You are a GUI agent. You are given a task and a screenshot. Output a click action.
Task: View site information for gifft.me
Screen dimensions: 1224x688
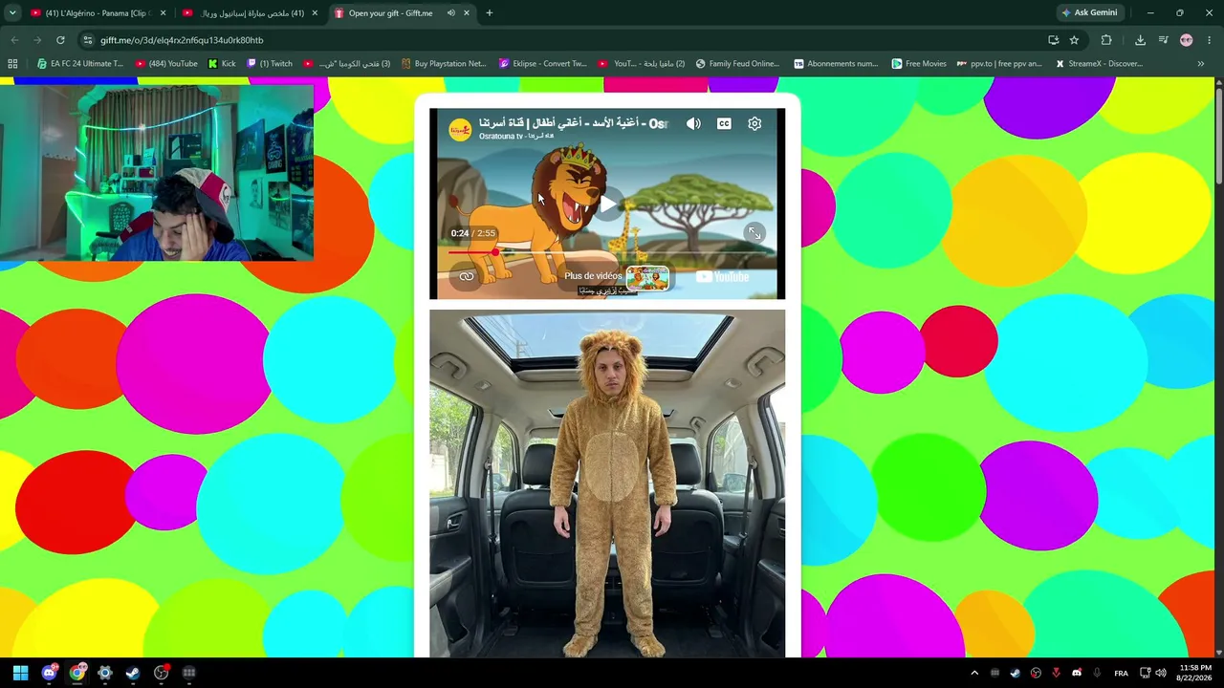point(88,40)
